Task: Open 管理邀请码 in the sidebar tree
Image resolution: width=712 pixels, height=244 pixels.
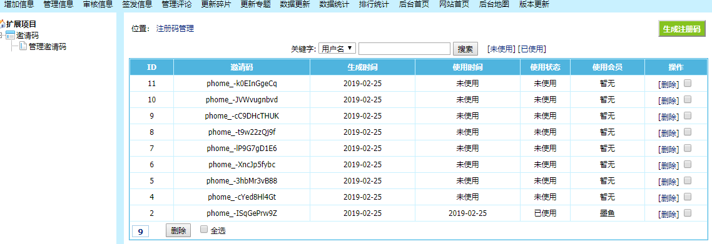Action: coord(47,47)
